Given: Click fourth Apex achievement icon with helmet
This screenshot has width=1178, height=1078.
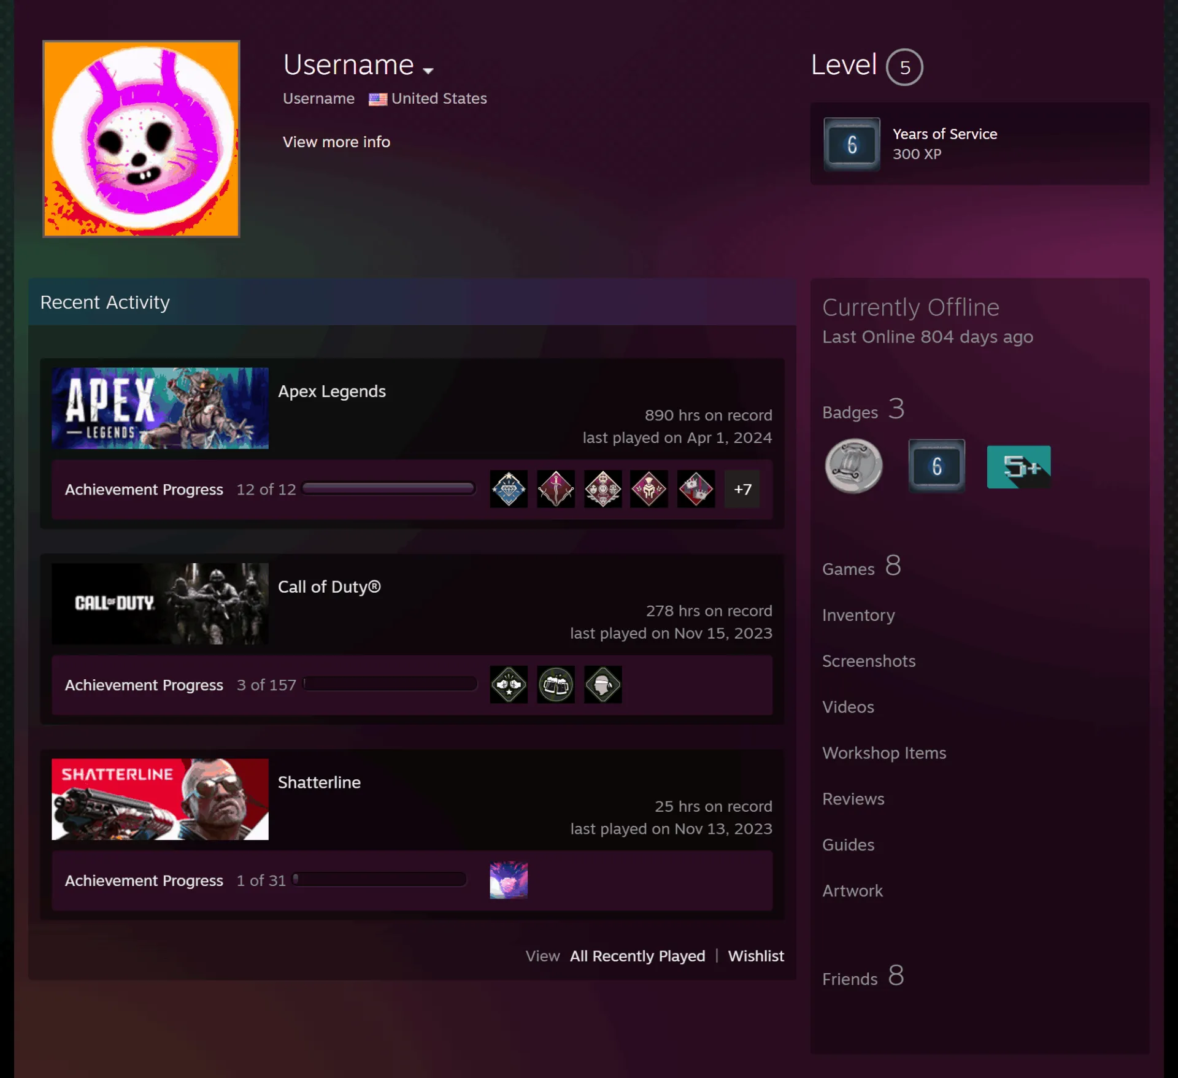Looking at the screenshot, I should click(x=649, y=489).
